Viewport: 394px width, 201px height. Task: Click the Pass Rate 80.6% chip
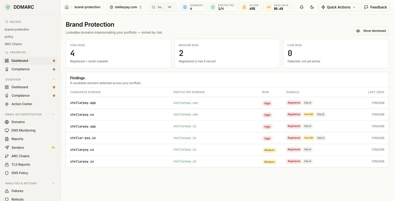point(277,7)
